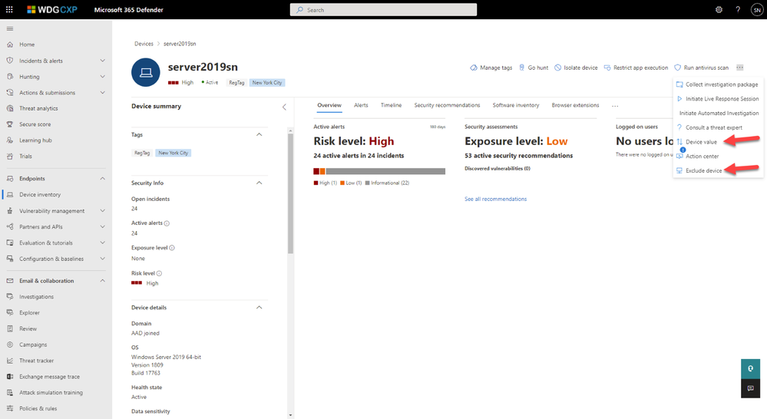
Task: Click the Trials gift icon
Action: (10, 157)
